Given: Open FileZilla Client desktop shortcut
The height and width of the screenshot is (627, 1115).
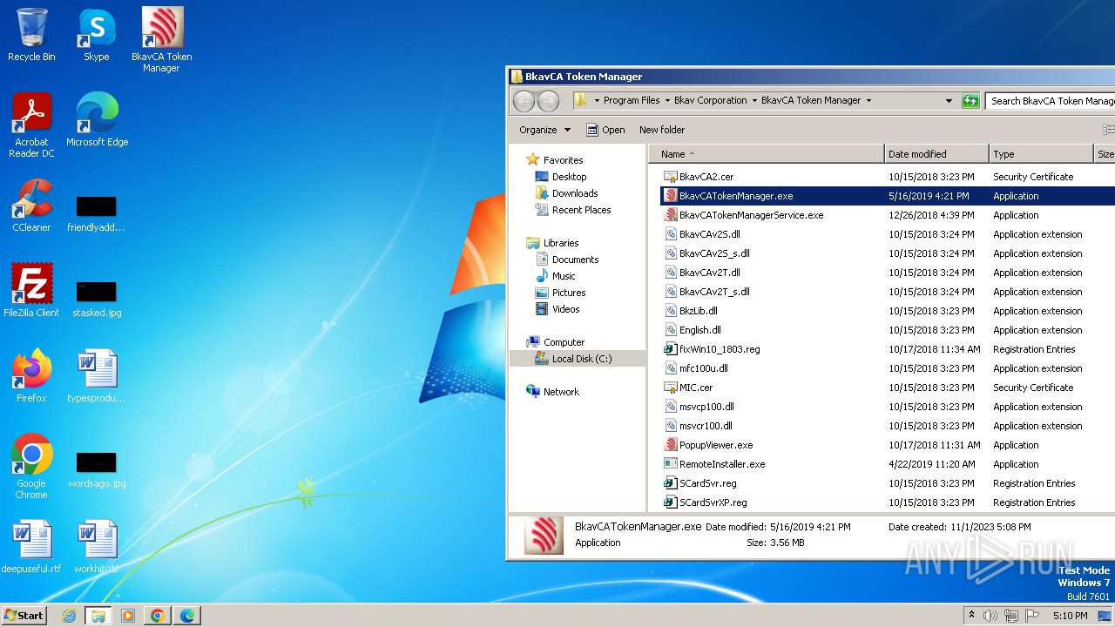Looking at the screenshot, I should click(x=31, y=291).
